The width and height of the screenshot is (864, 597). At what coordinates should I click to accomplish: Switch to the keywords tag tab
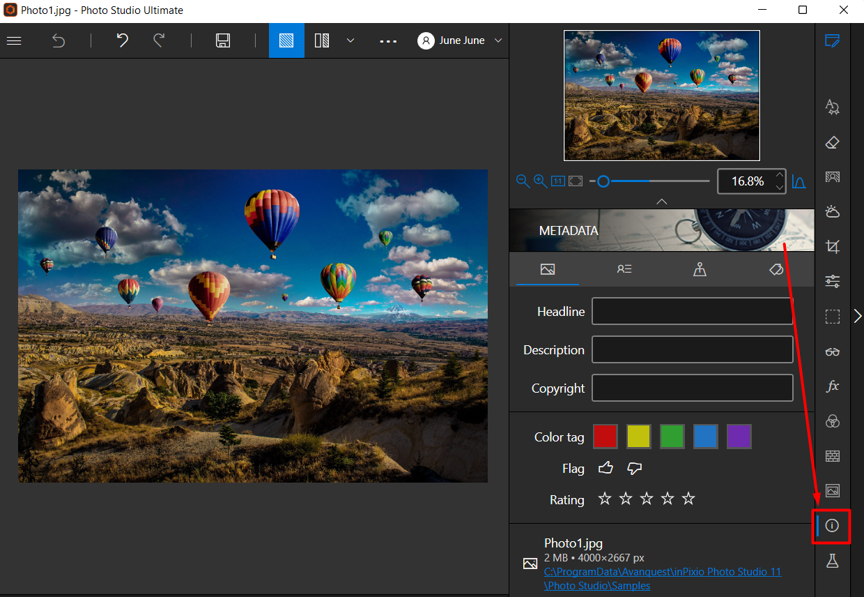click(776, 269)
